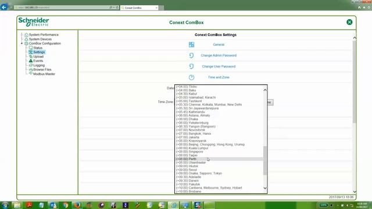
Task: Open Events page in tree
Action: click(38, 61)
